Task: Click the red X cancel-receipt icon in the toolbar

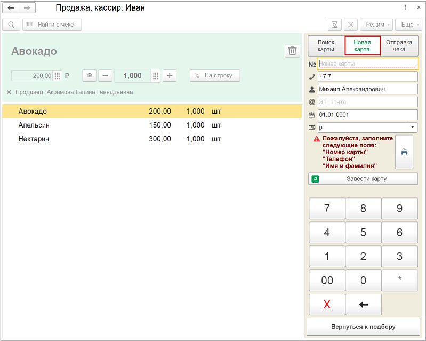Action: 351,25
